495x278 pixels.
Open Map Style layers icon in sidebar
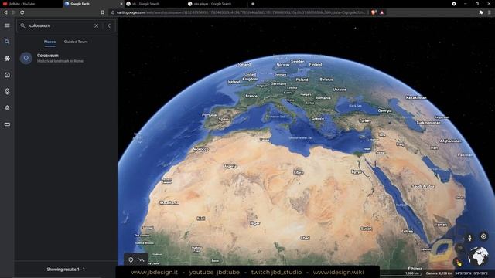pos(7,108)
